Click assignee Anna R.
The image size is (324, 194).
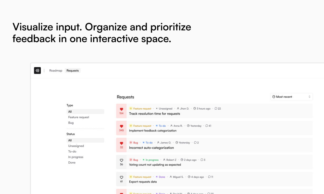click(177, 126)
